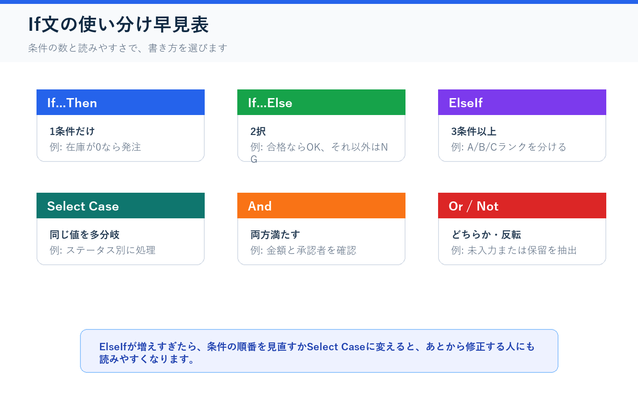
Task: Click the teal 'Select Case' card header
Action: click(120, 206)
